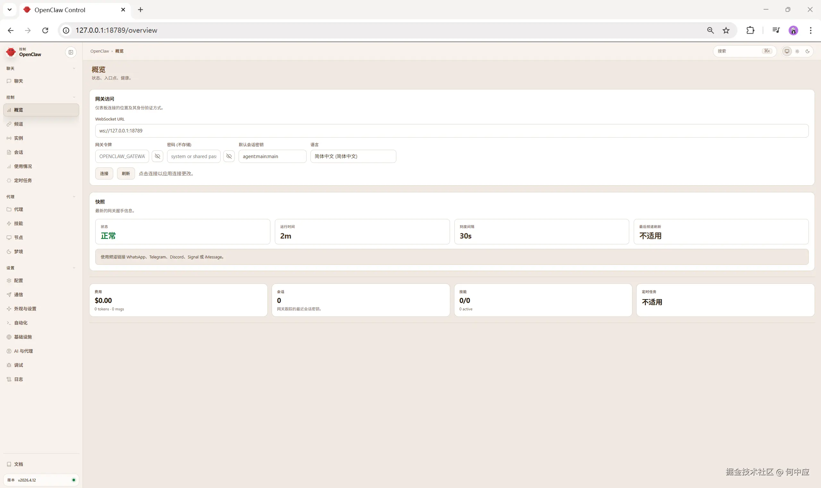The image size is (821, 488).
Task: Toggle password field visibility eye icon
Action: [x=229, y=156]
